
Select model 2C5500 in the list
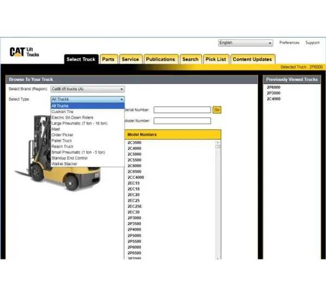134,160
